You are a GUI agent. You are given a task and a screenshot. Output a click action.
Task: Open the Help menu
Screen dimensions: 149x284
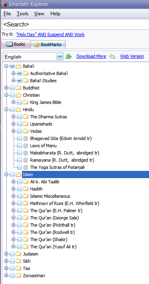[x=55, y=14]
